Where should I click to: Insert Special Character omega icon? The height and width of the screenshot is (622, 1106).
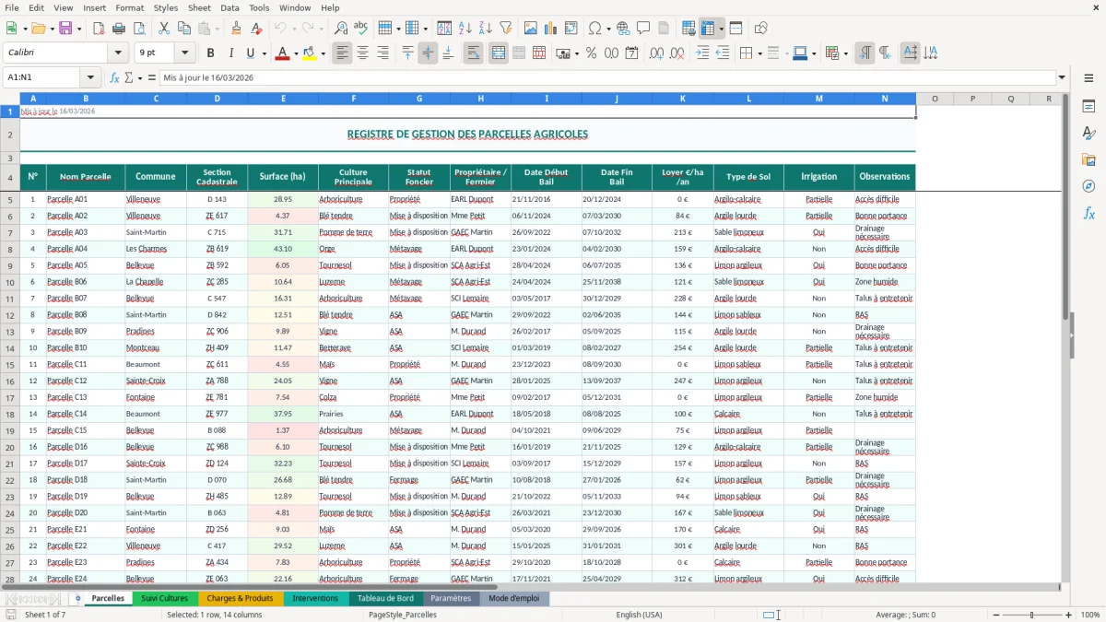(594, 29)
